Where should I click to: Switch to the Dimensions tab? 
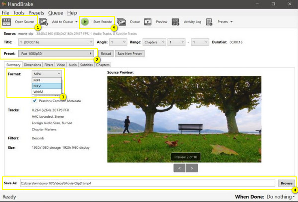32,65
